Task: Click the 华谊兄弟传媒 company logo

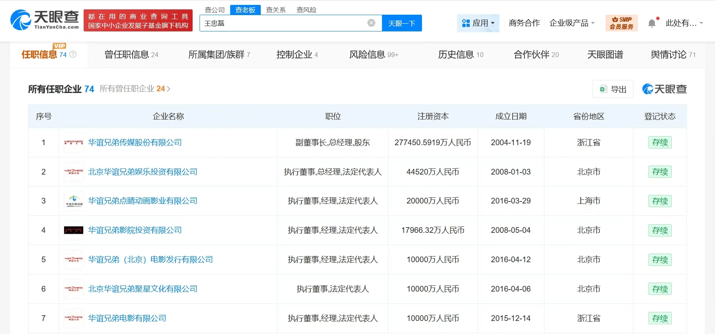Action: coord(74,142)
